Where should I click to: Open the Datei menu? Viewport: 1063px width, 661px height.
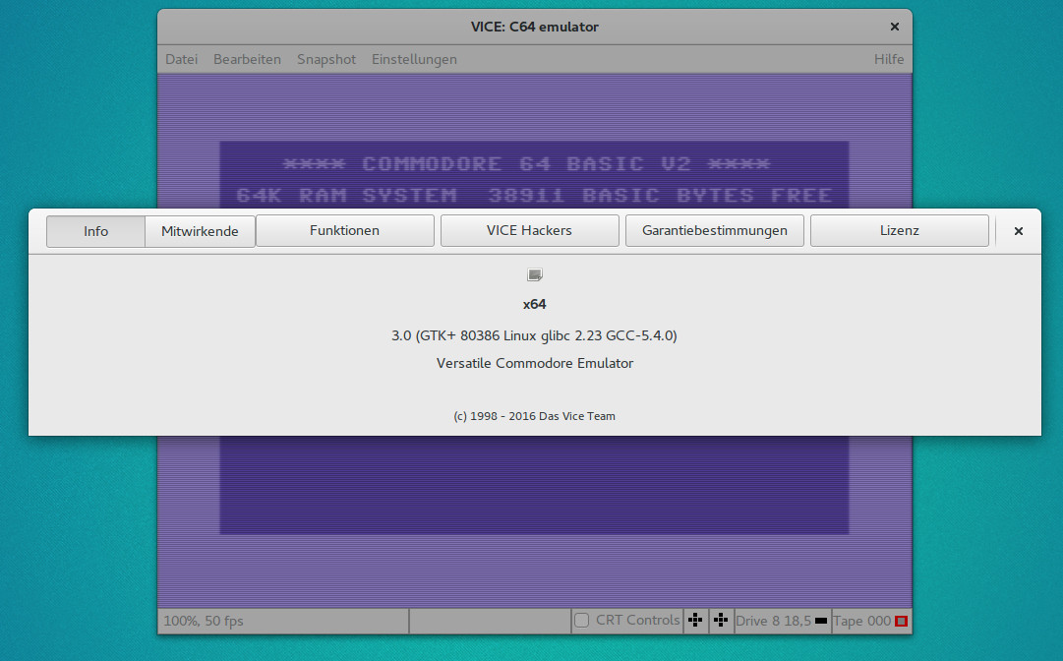pos(181,59)
